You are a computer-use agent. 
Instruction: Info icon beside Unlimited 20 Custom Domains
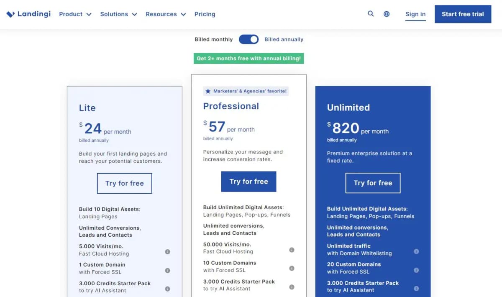[x=416, y=270]
